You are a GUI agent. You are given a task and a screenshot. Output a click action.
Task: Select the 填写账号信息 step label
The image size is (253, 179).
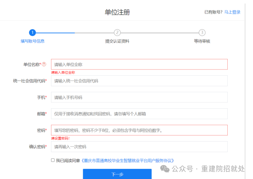coord(33,41)
